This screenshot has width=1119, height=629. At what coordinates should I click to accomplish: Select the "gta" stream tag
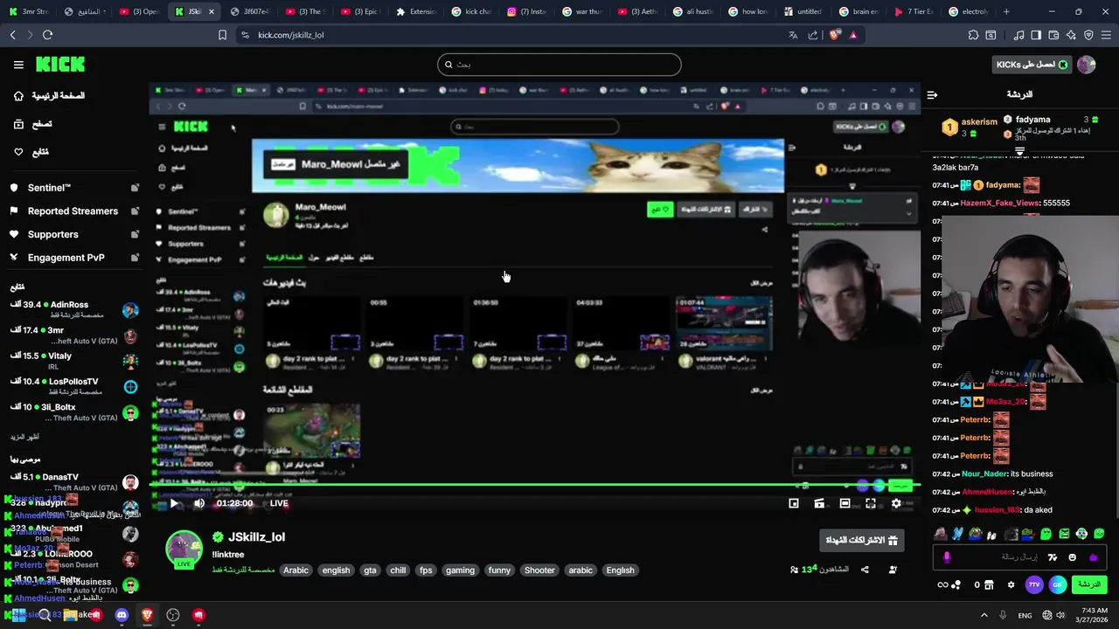tap(370, 570)
